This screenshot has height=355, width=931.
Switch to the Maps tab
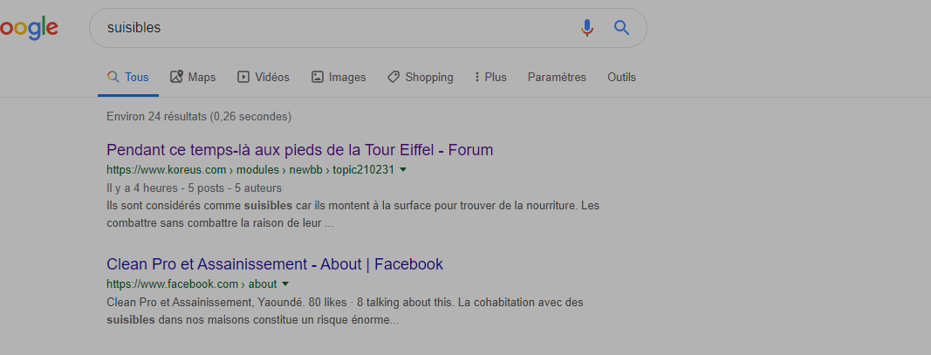tap(193, 77)
